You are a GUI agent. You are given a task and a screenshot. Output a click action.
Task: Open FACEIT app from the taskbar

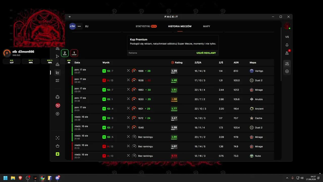[35, 178]
